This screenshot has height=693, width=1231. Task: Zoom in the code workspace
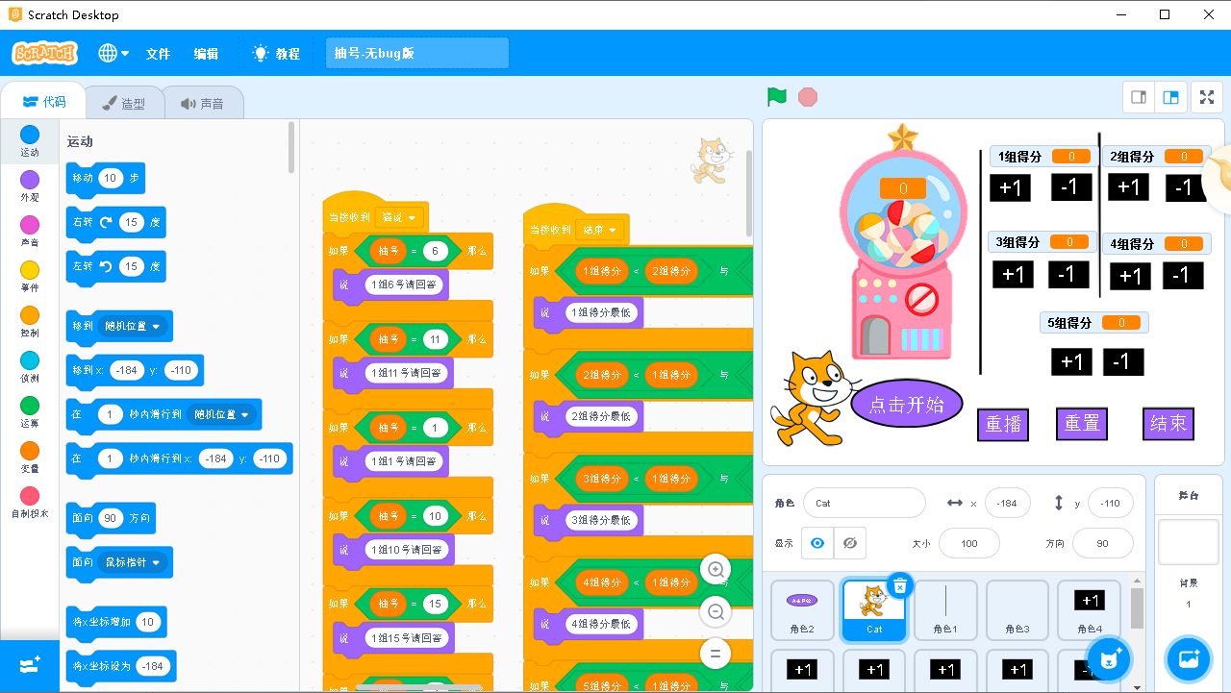click(x=716, y=569)
